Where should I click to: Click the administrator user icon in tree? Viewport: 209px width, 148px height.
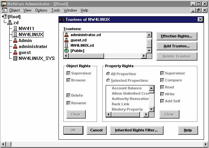click(15, 46)
